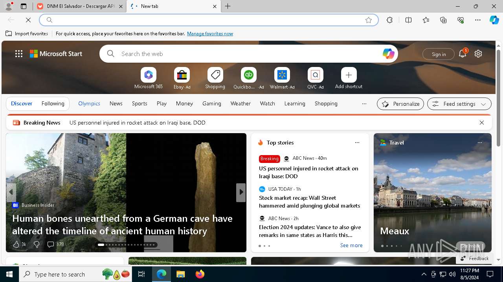The width and height of the screenshot is (503, 282).
Task: Open more feed categories ellipsis
Action: (364, 104)
